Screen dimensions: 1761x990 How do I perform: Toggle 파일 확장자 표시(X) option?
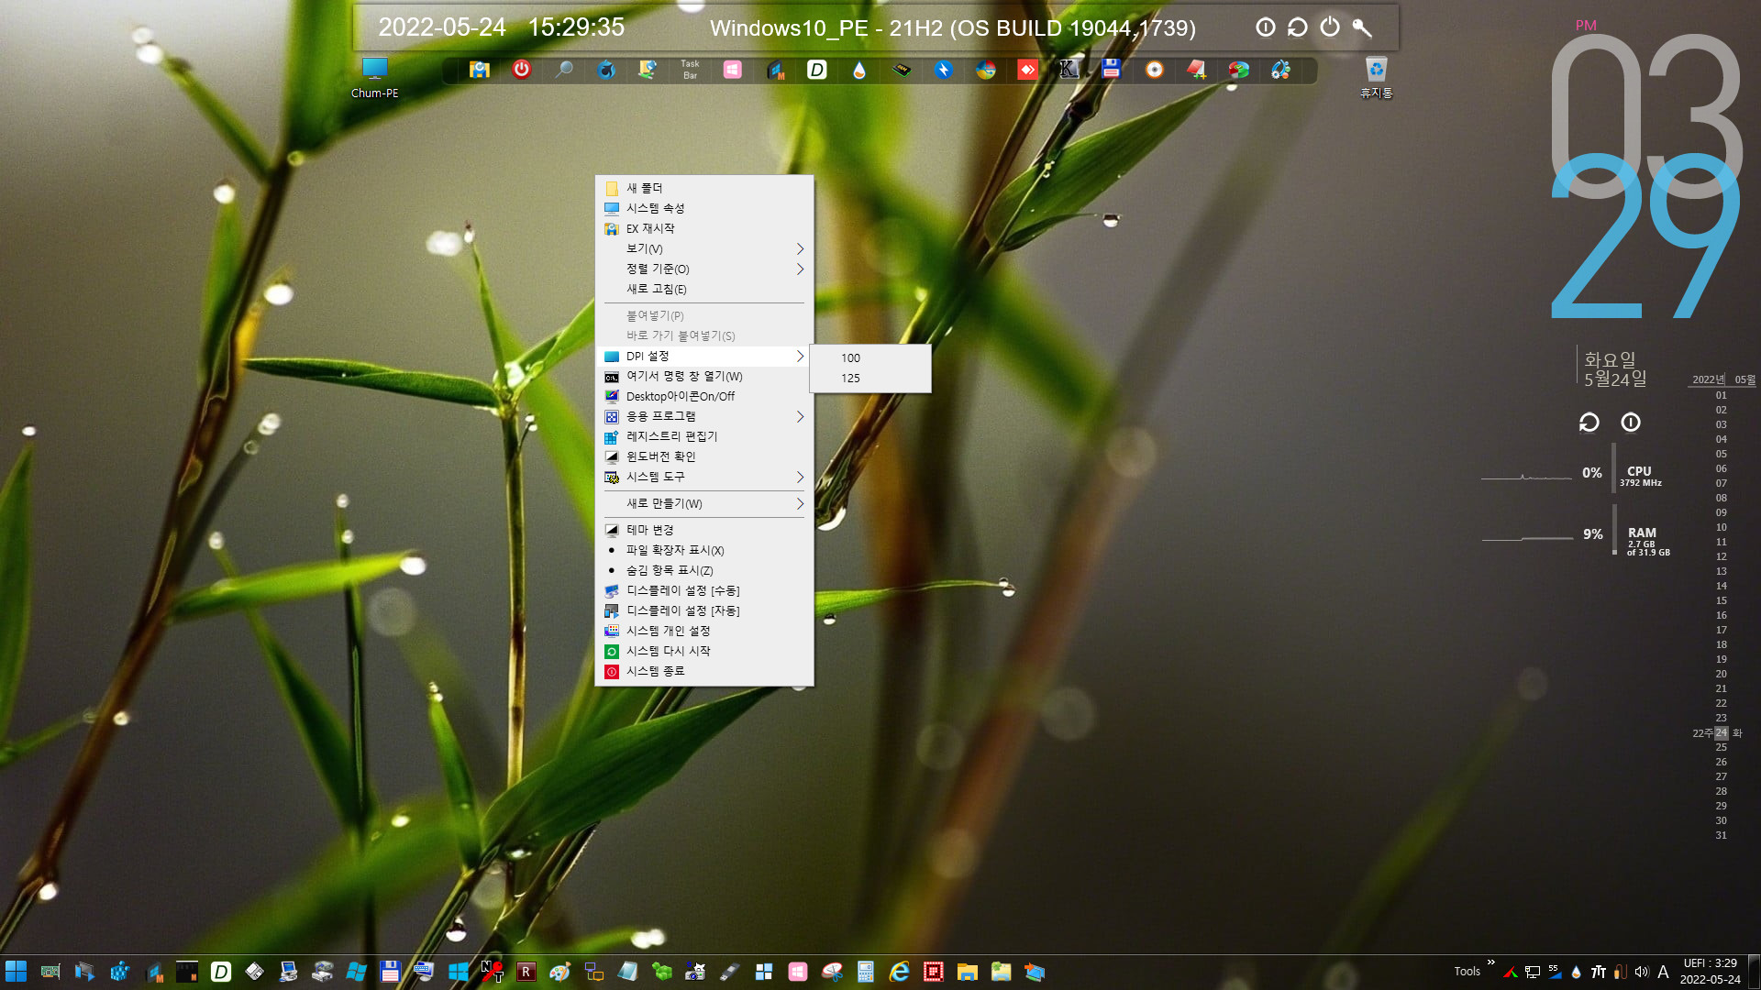coord(704,550)
